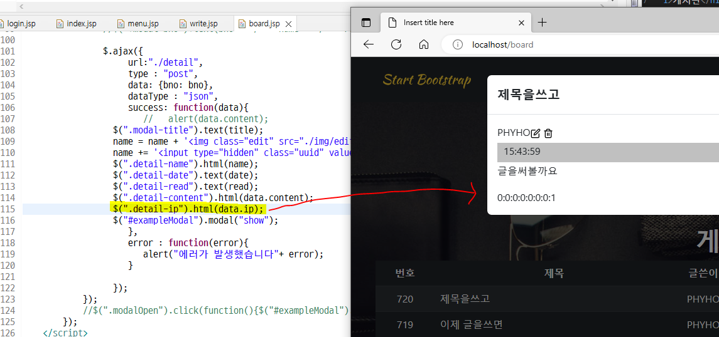Open post 719 titled 이제 글을쓰면
This screenshot has height=337, width=719.
[x=472, y=324]
